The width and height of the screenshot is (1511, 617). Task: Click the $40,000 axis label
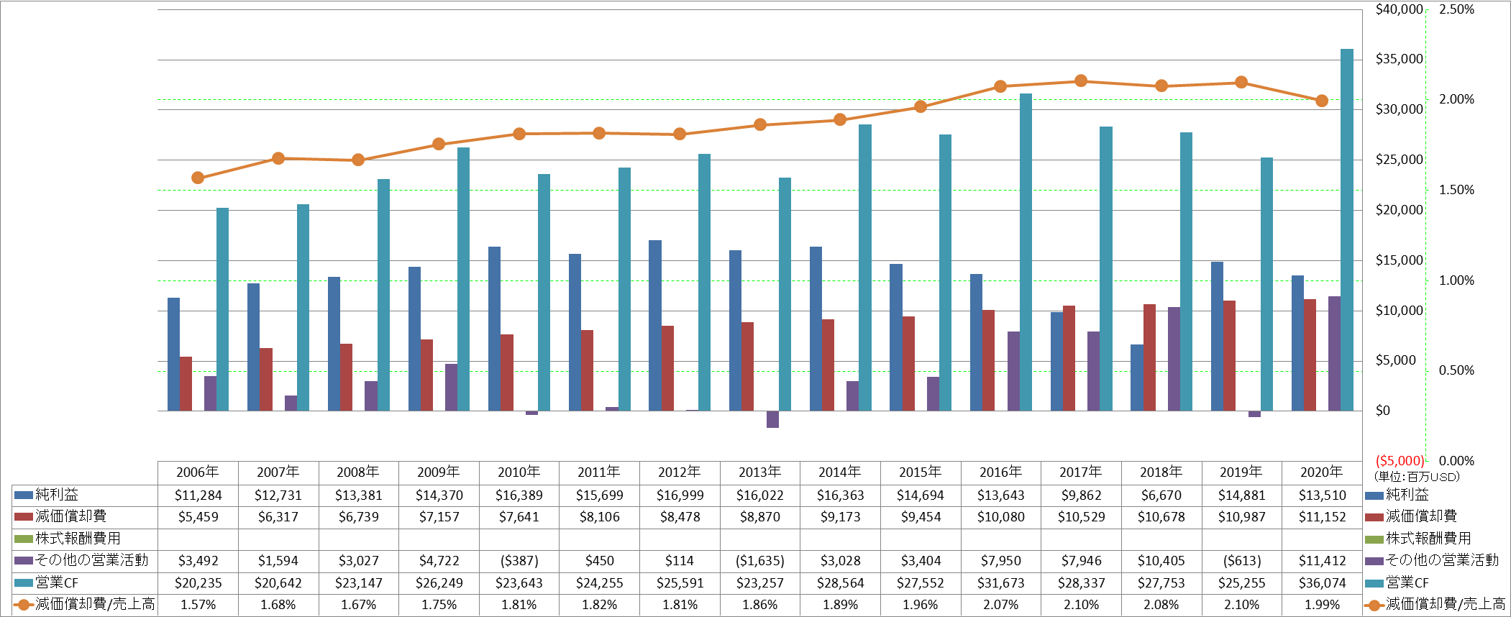click(x=1400, y=9)
